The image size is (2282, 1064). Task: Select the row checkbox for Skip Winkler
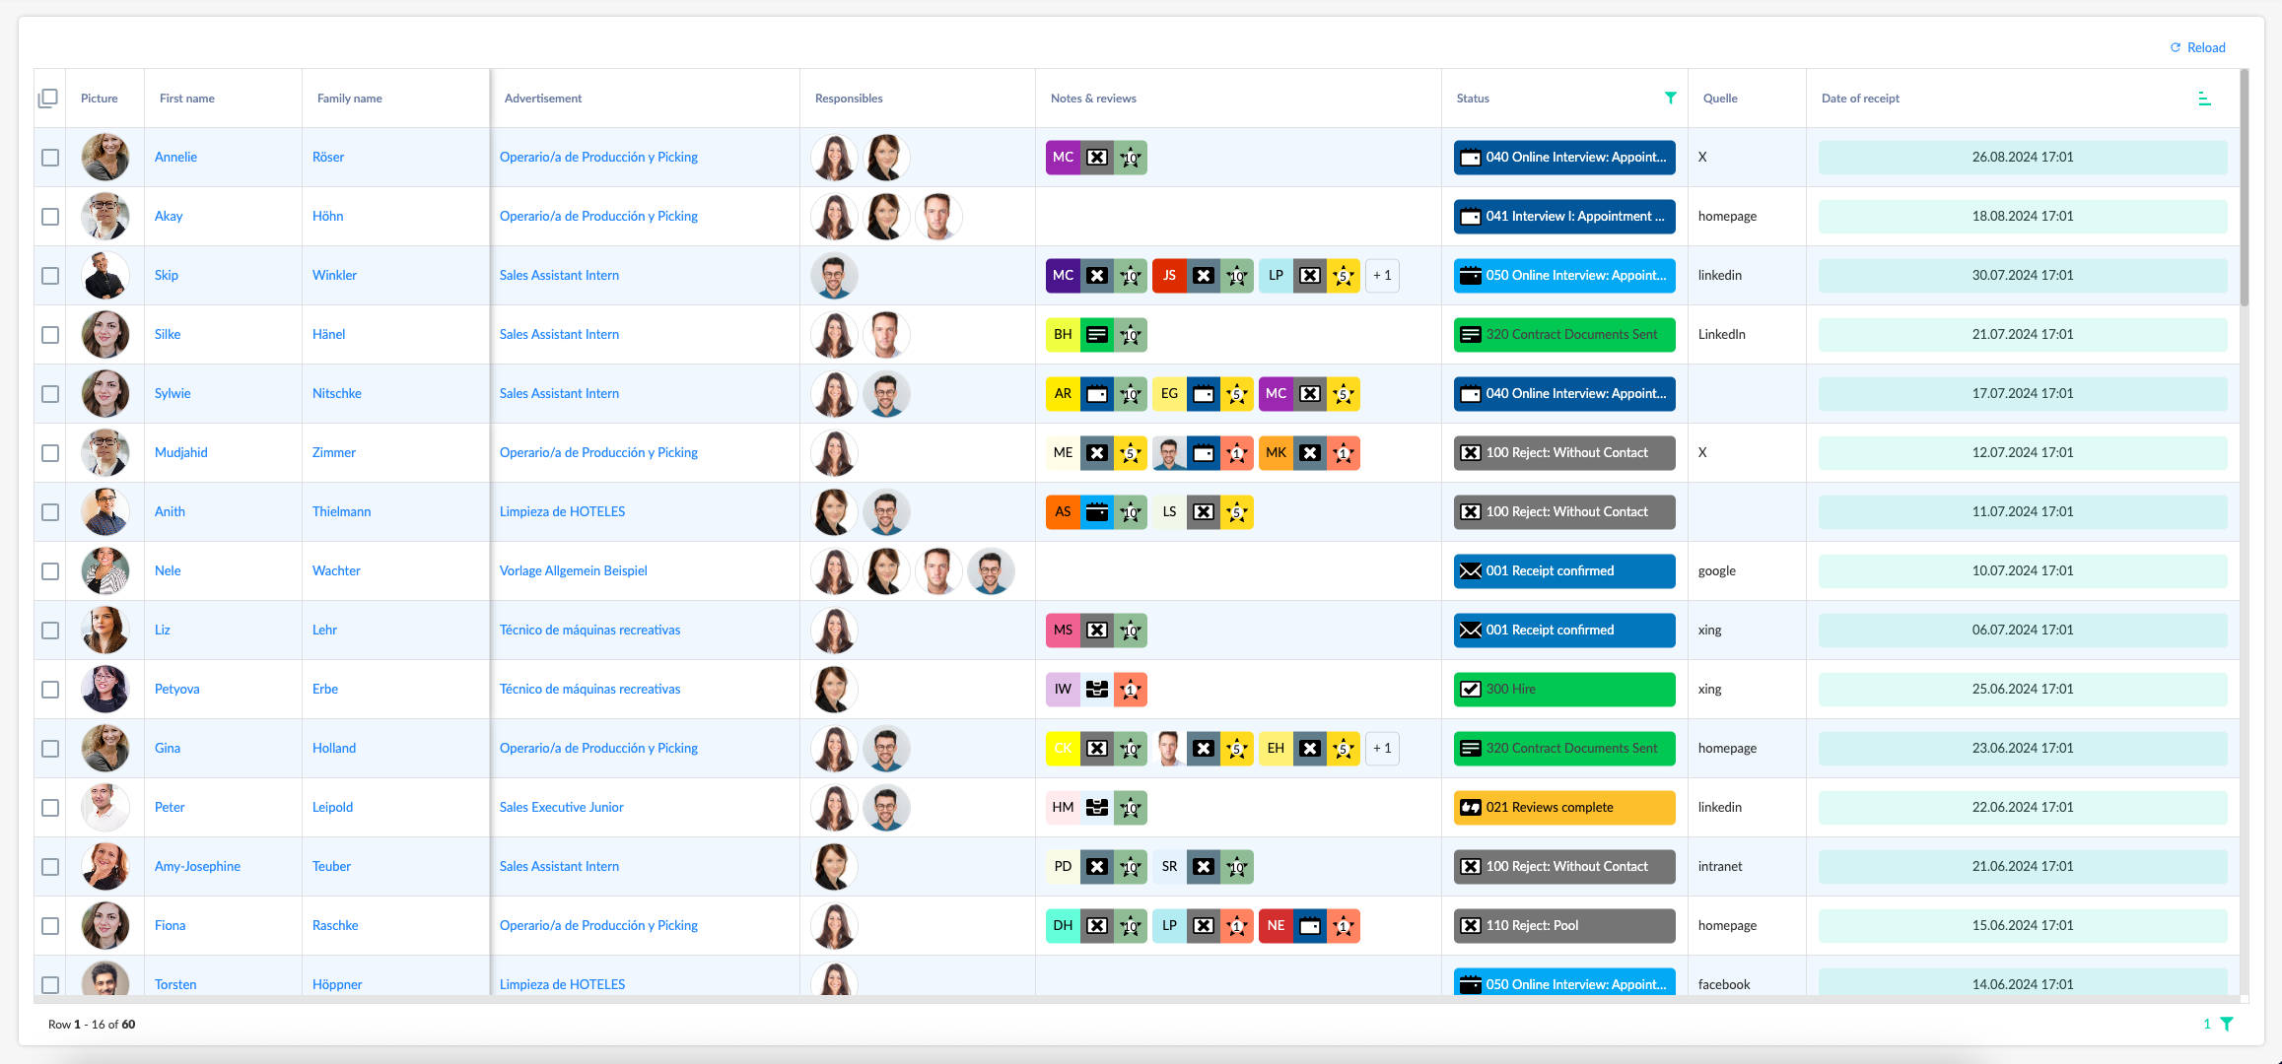[50, 276]
